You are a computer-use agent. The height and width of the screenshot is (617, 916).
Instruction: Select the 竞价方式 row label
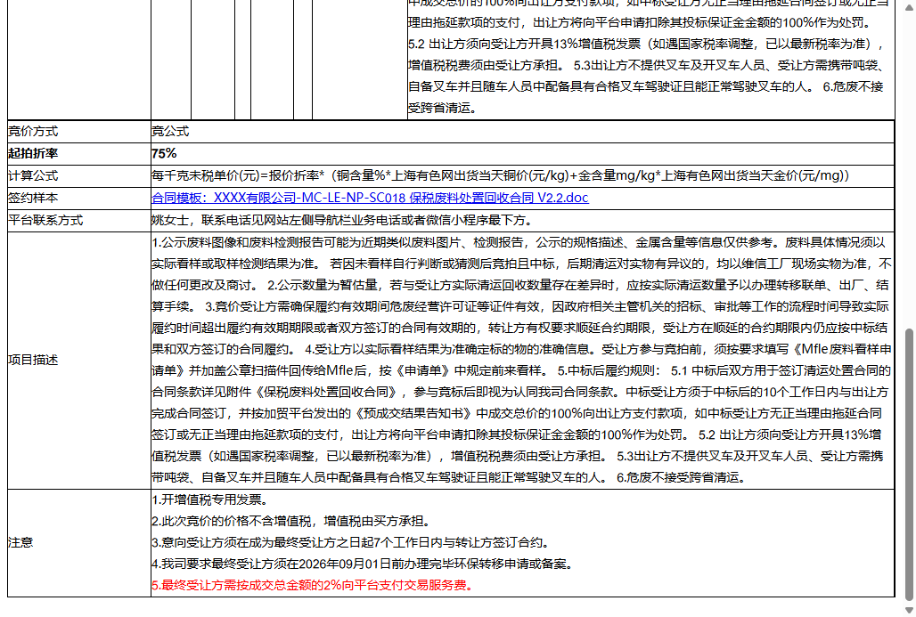click(x=36, y=131)
